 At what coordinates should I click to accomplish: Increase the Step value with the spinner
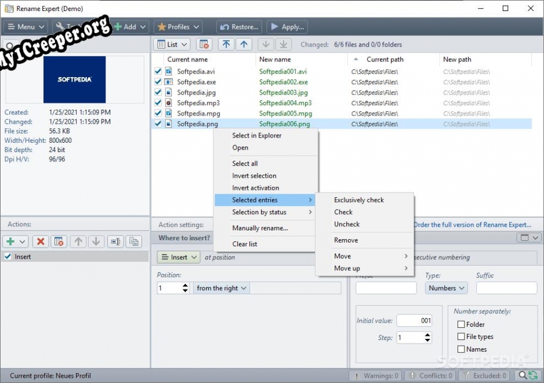[427, 335]
